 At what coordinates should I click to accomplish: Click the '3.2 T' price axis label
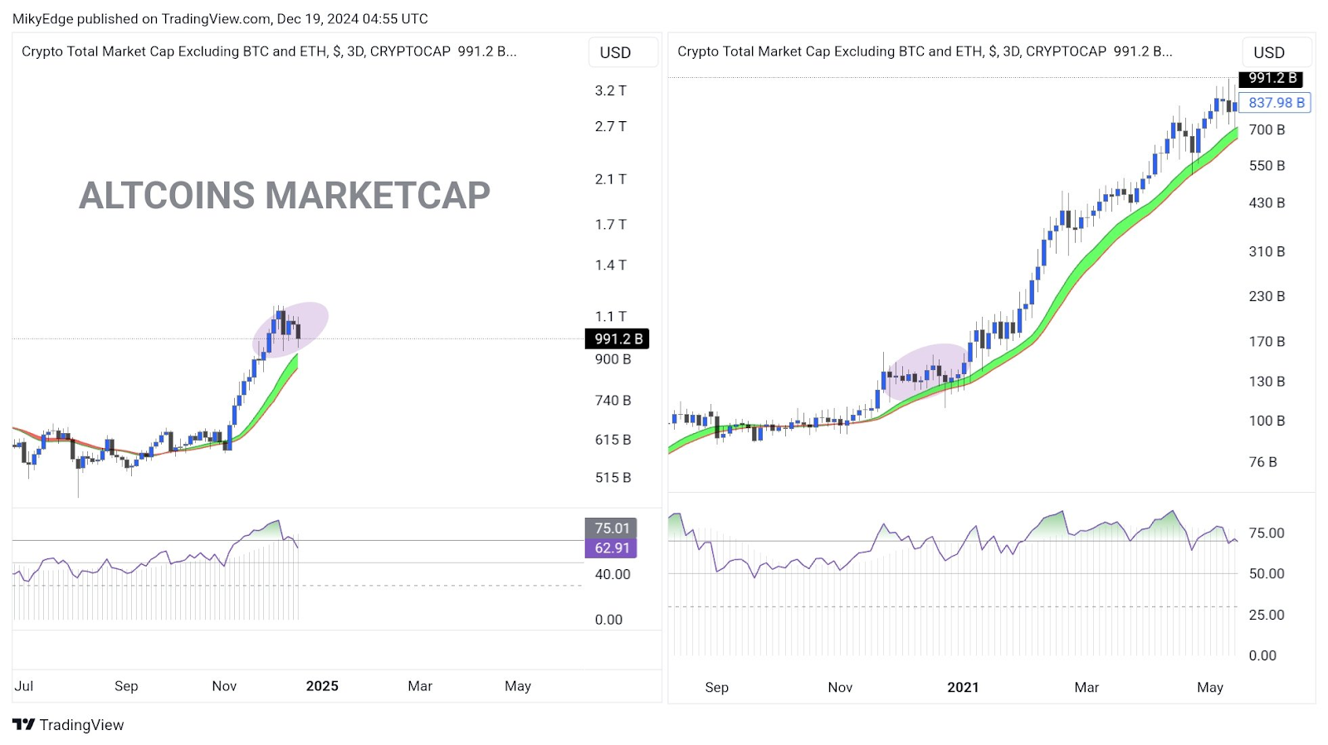[611, 90]
